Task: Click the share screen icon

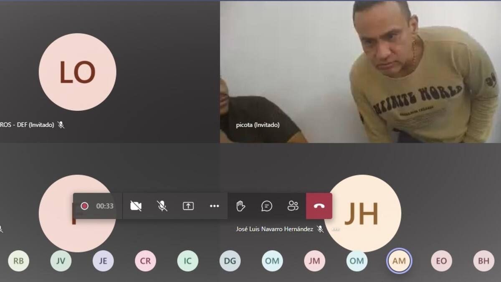Action: [x=188, y=206]
